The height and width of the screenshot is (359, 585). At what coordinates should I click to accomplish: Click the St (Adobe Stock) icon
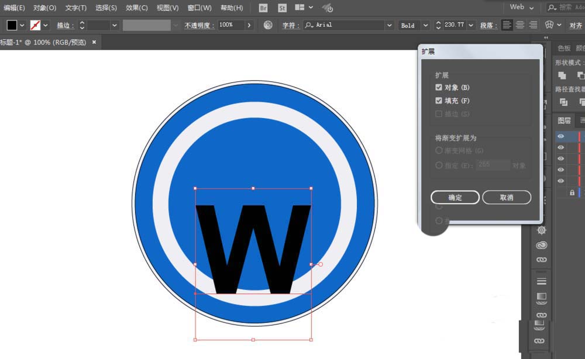click(282, 8)
